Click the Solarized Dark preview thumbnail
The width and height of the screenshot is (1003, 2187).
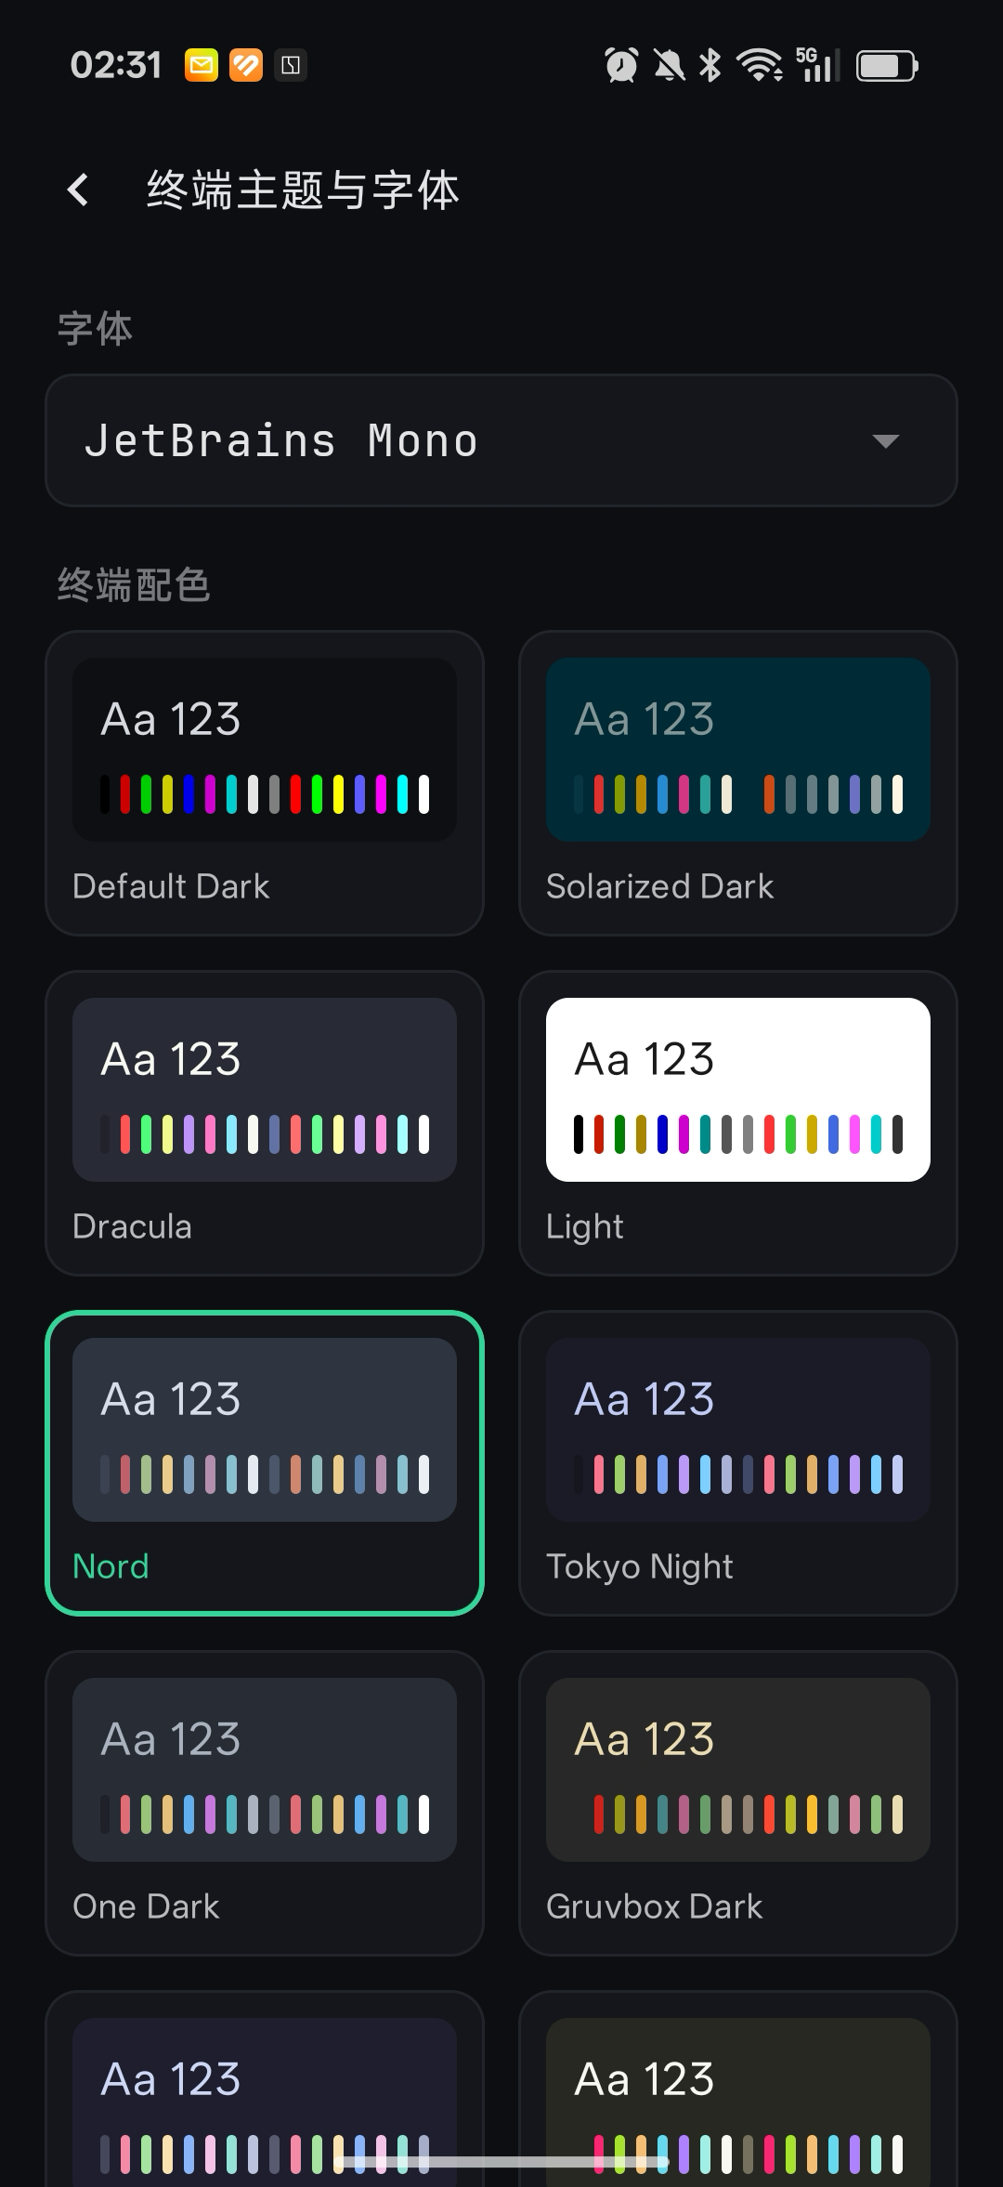(738, 750)
